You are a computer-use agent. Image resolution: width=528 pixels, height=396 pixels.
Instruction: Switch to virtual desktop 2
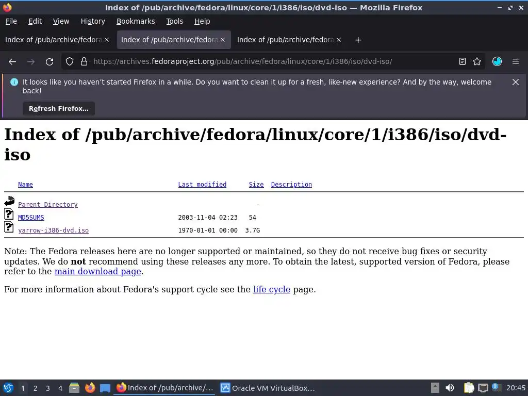[36, 388]
